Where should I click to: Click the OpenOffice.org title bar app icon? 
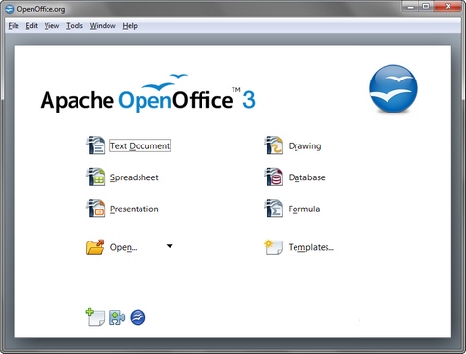click(10, 9)
